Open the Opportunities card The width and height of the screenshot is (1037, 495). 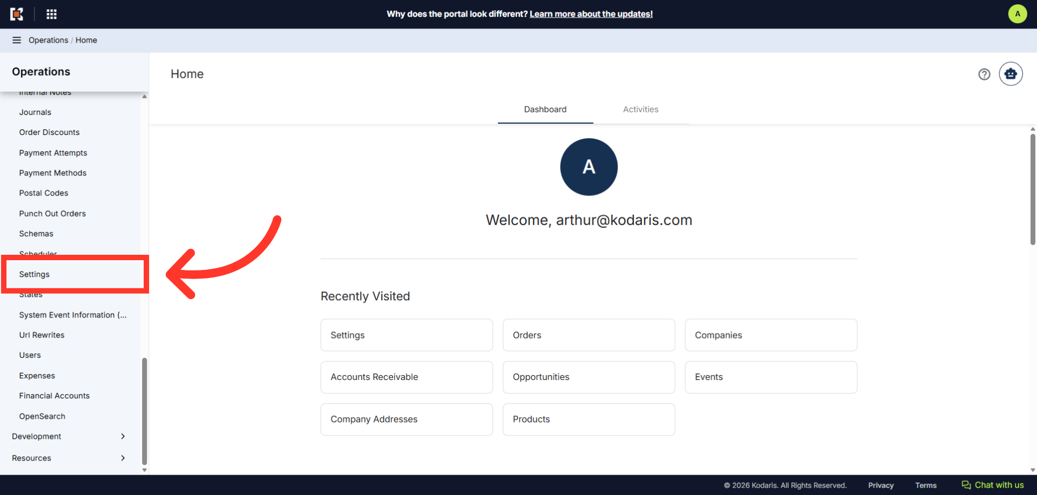[589, 377]
